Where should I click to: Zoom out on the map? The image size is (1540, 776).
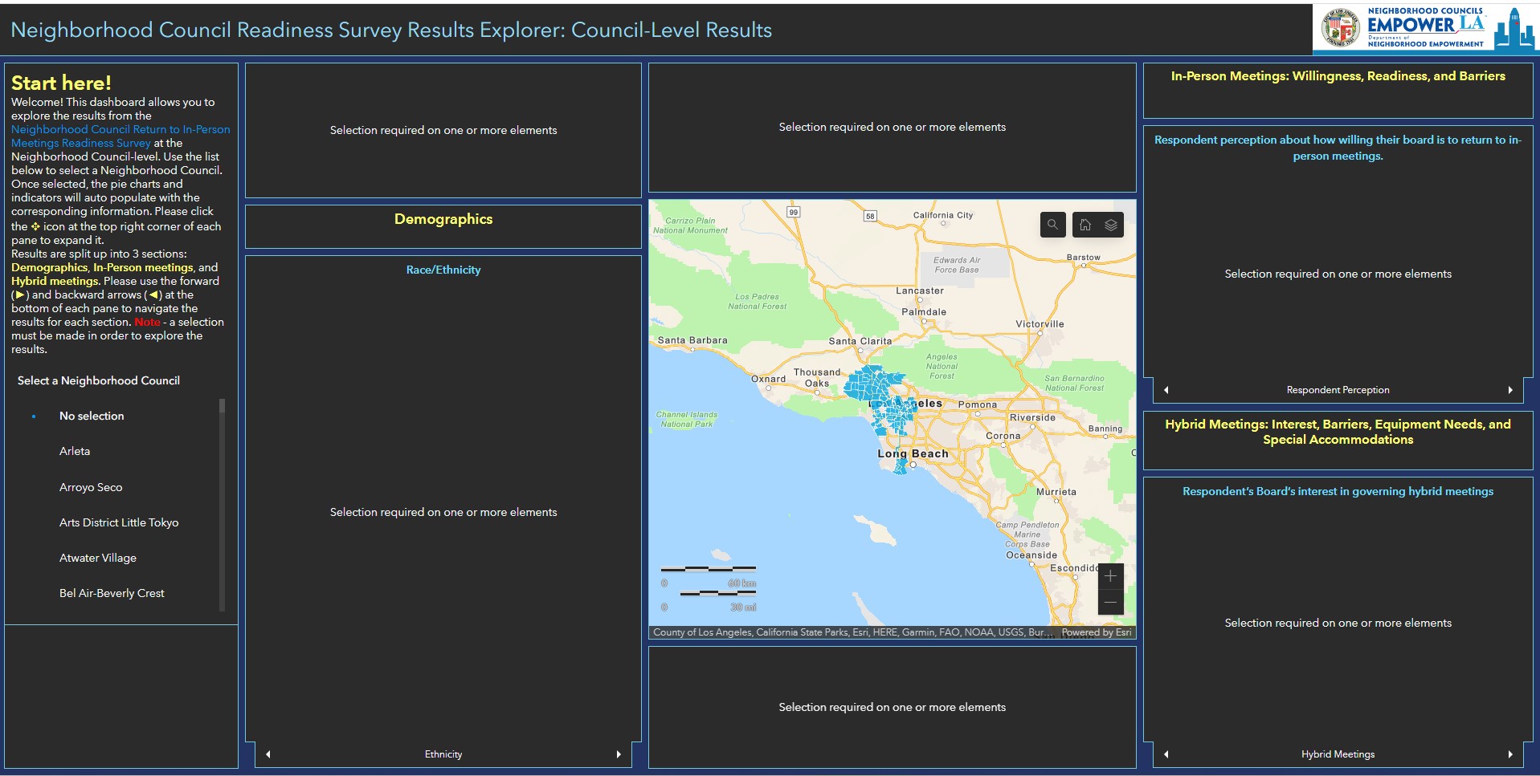point(1110,602)
